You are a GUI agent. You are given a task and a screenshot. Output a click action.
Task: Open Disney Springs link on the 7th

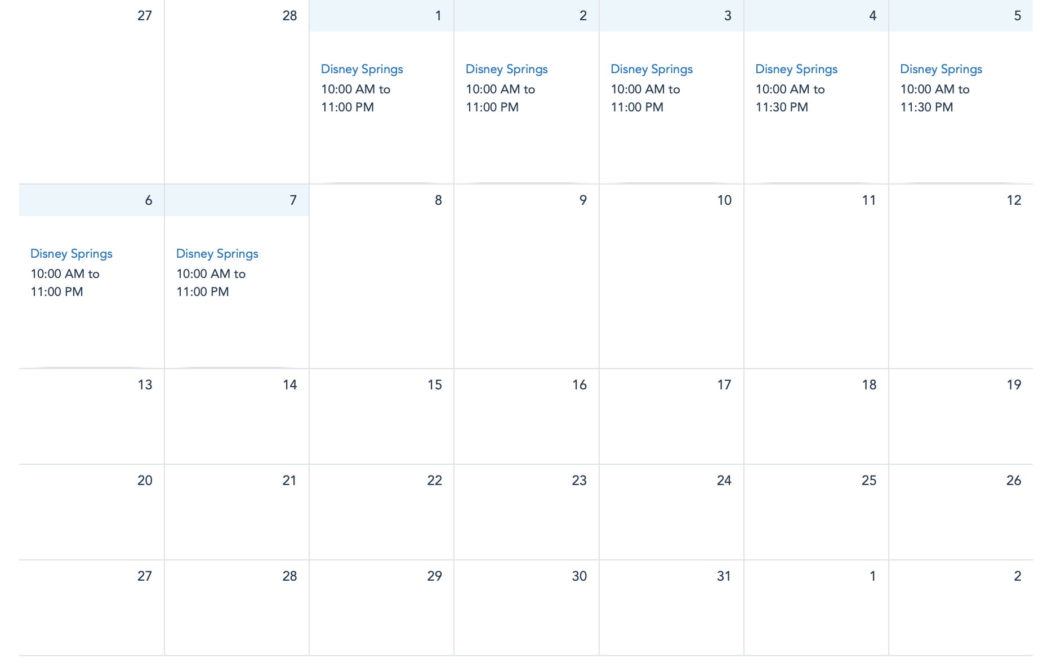217,254
